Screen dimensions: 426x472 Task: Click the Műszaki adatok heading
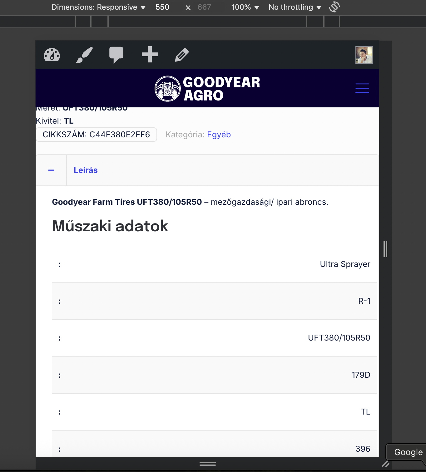pyautogui.click(x=110, y=226)
